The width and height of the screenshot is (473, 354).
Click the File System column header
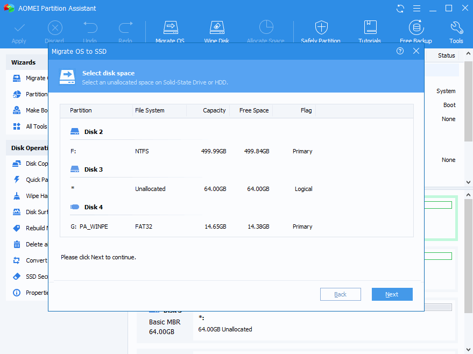click(x=159, y=110)
